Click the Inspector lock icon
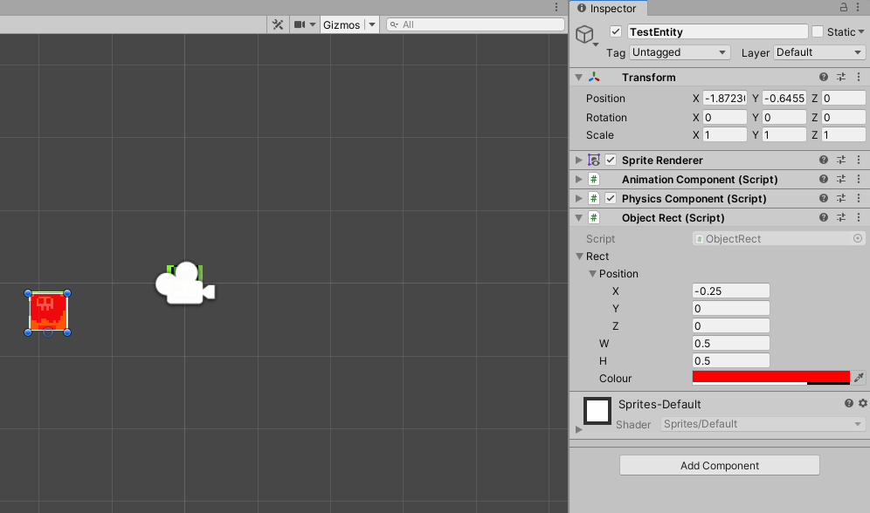Screen dimensions: 870x513 [x=844, y=8]
